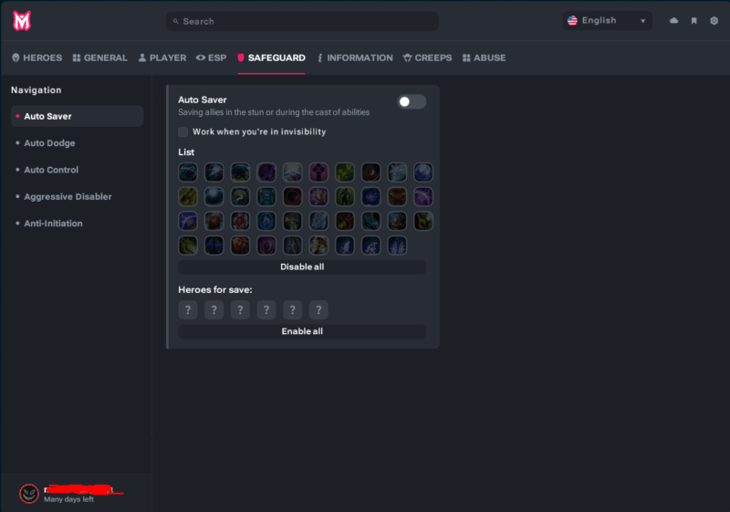Open the ESP tab

pos(212,57)
